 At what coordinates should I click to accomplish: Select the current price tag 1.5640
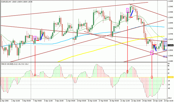tap(170, 45)
